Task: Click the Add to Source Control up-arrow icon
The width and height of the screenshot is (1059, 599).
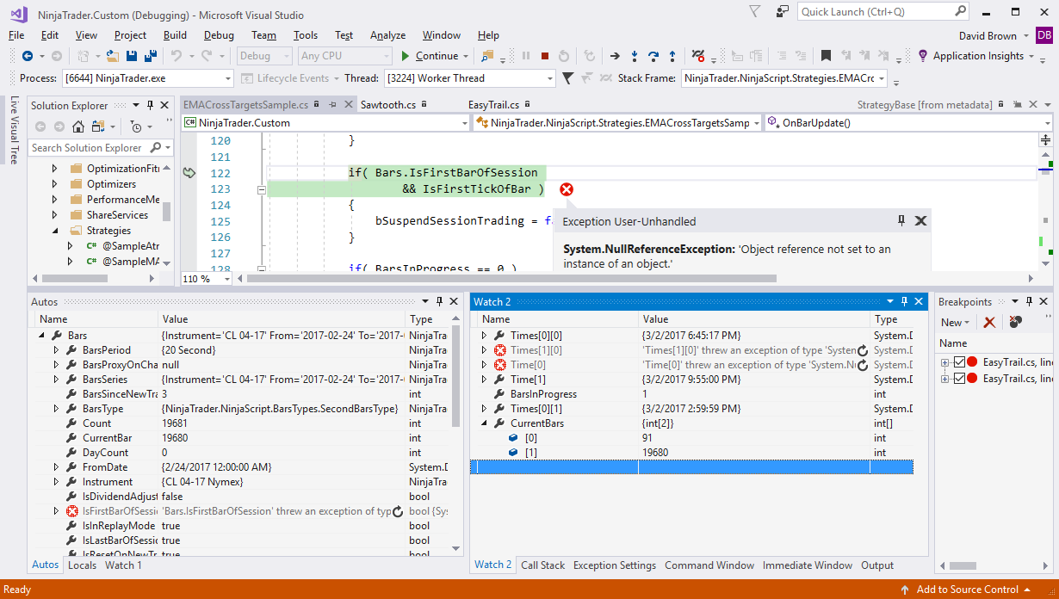Action: point(905,590)
